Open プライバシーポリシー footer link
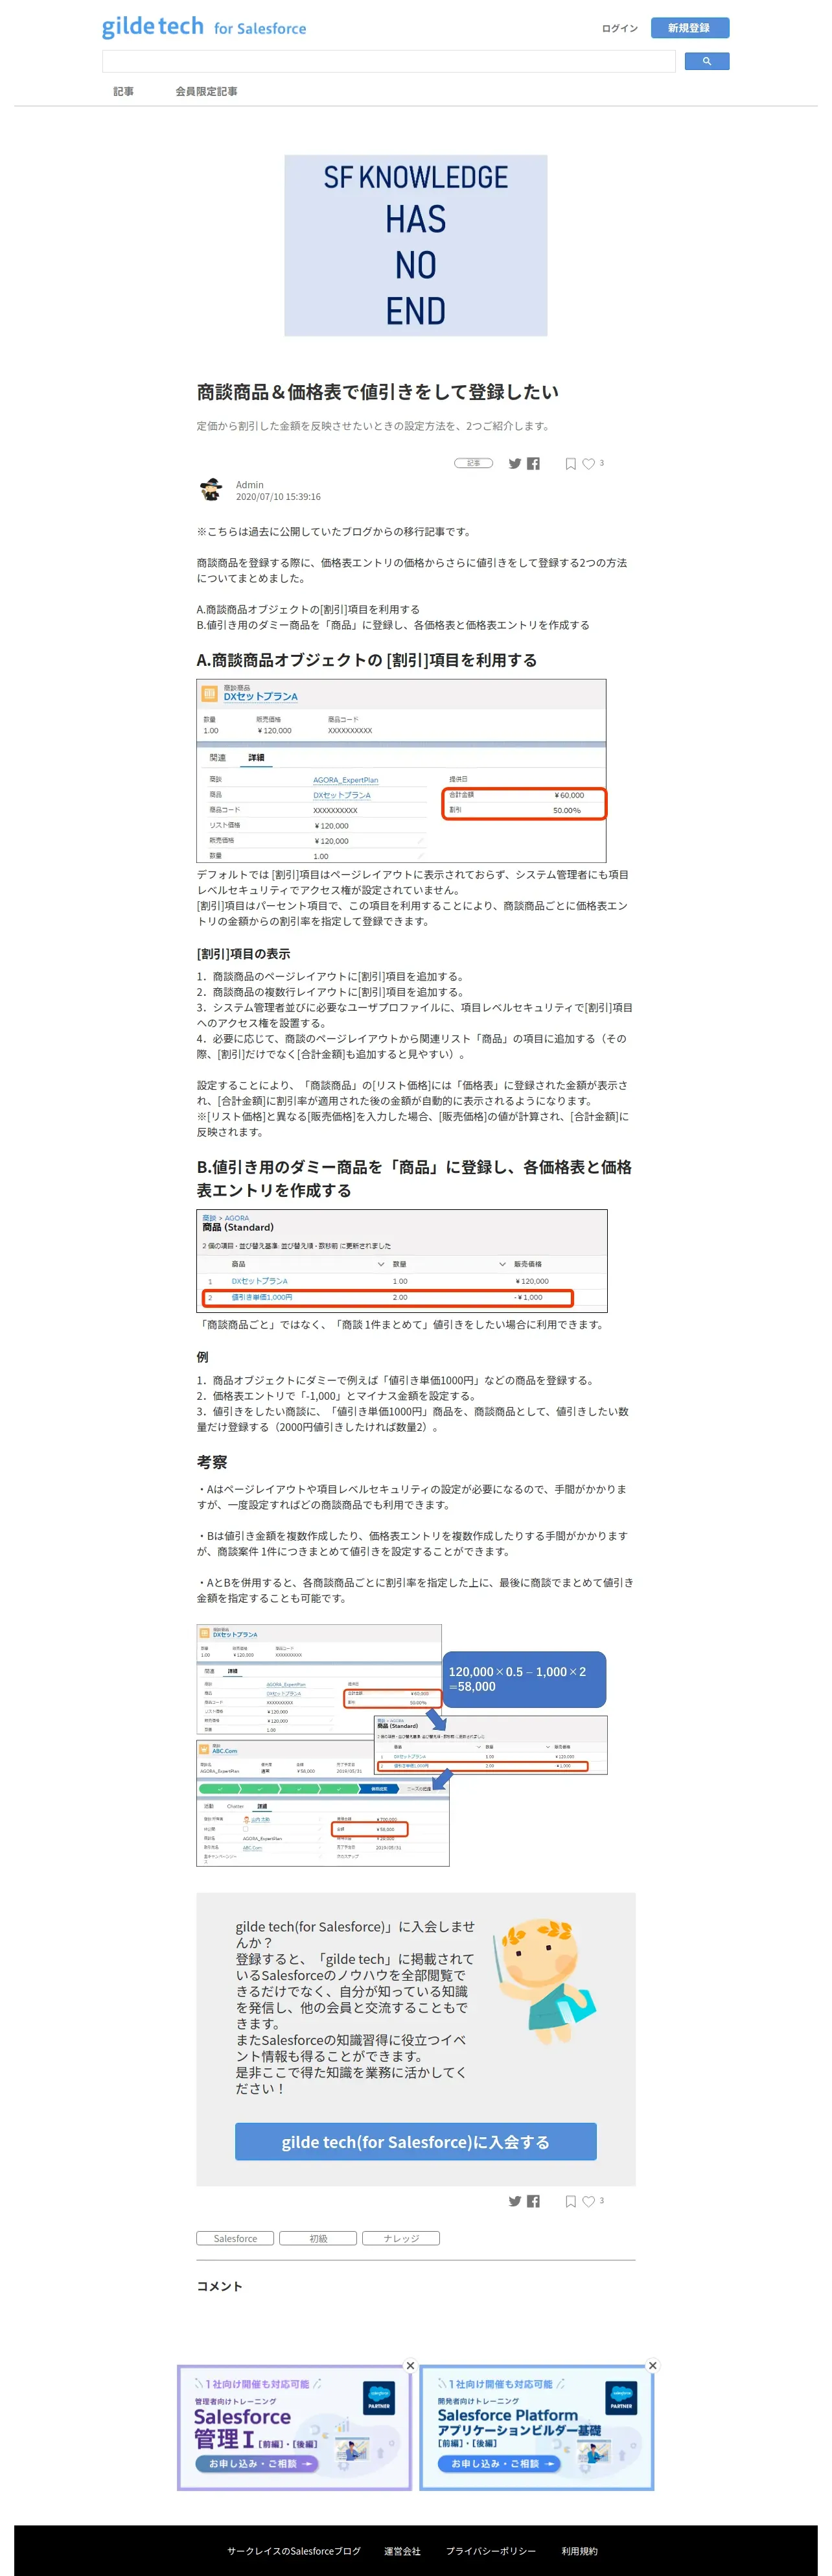The height and width of the screenshot is (2576, 832). pos(491,2551)
